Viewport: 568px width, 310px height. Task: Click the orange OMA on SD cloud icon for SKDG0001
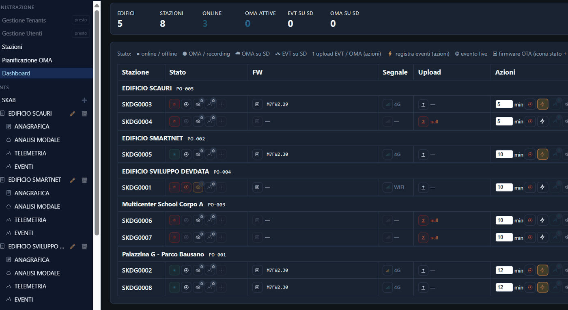[198, 187]
